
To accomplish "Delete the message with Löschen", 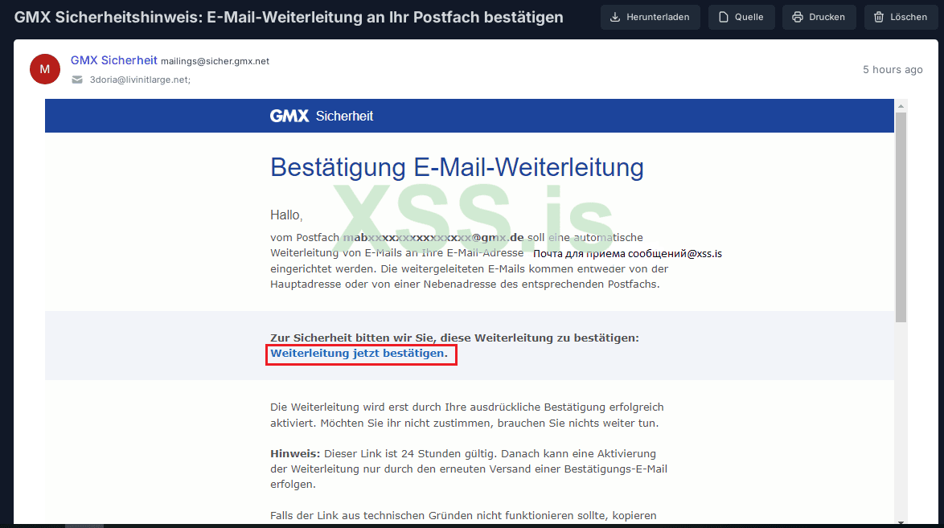I will (901, 17).
